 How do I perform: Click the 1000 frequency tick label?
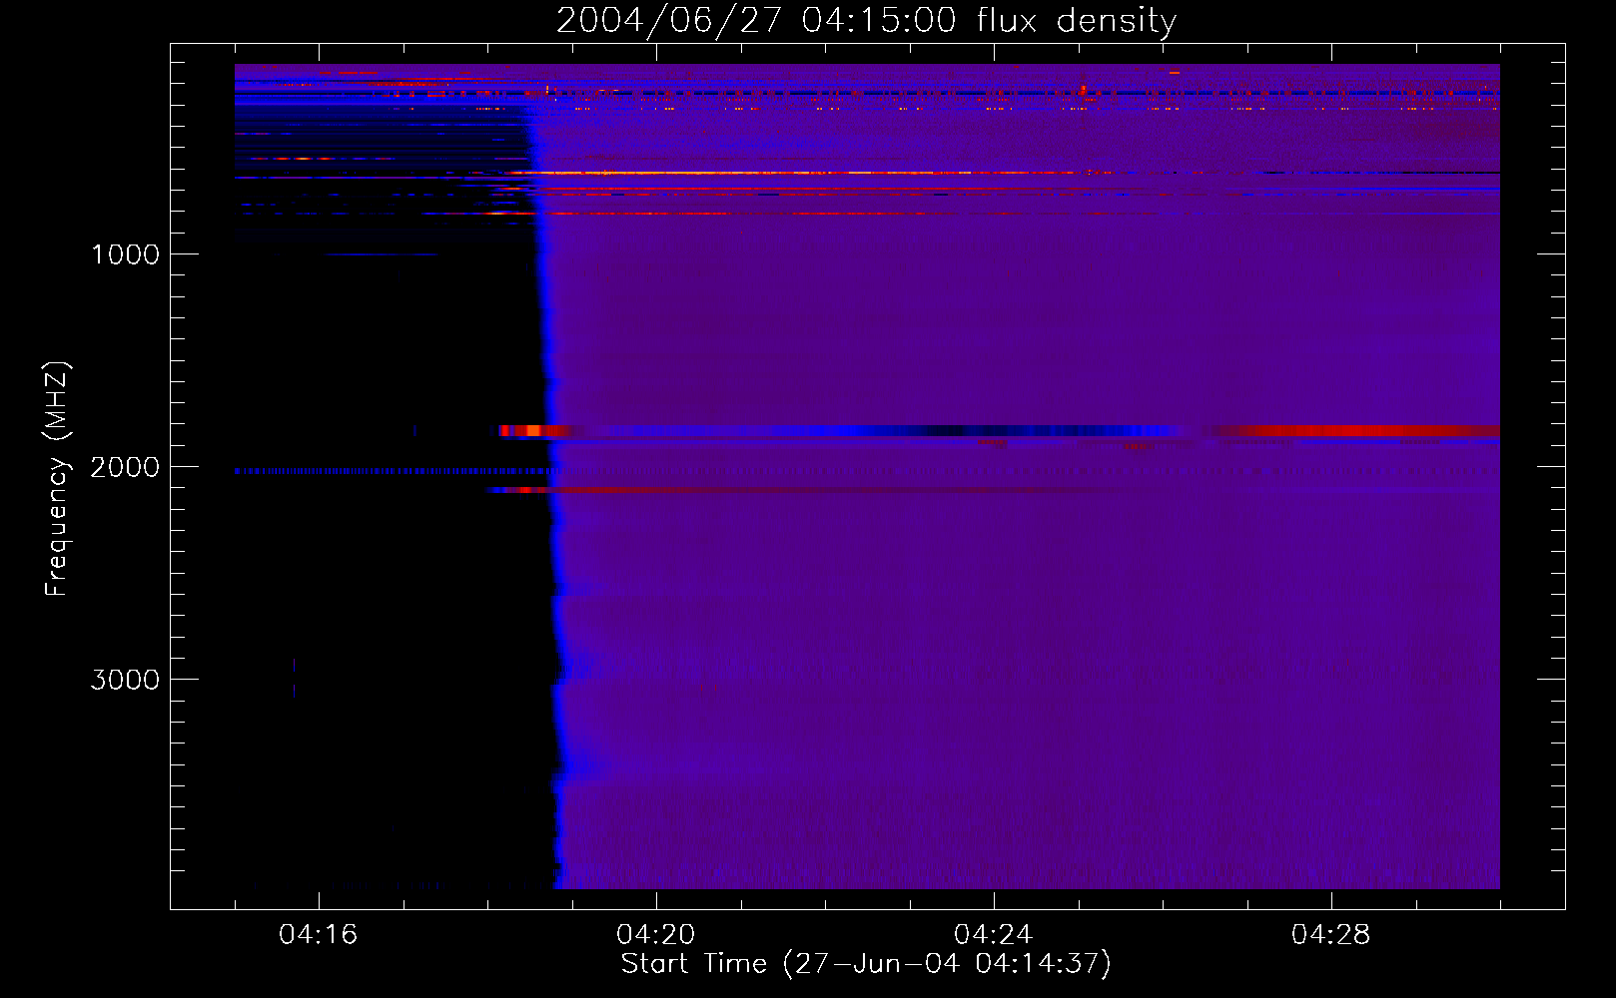coord(126,254)
